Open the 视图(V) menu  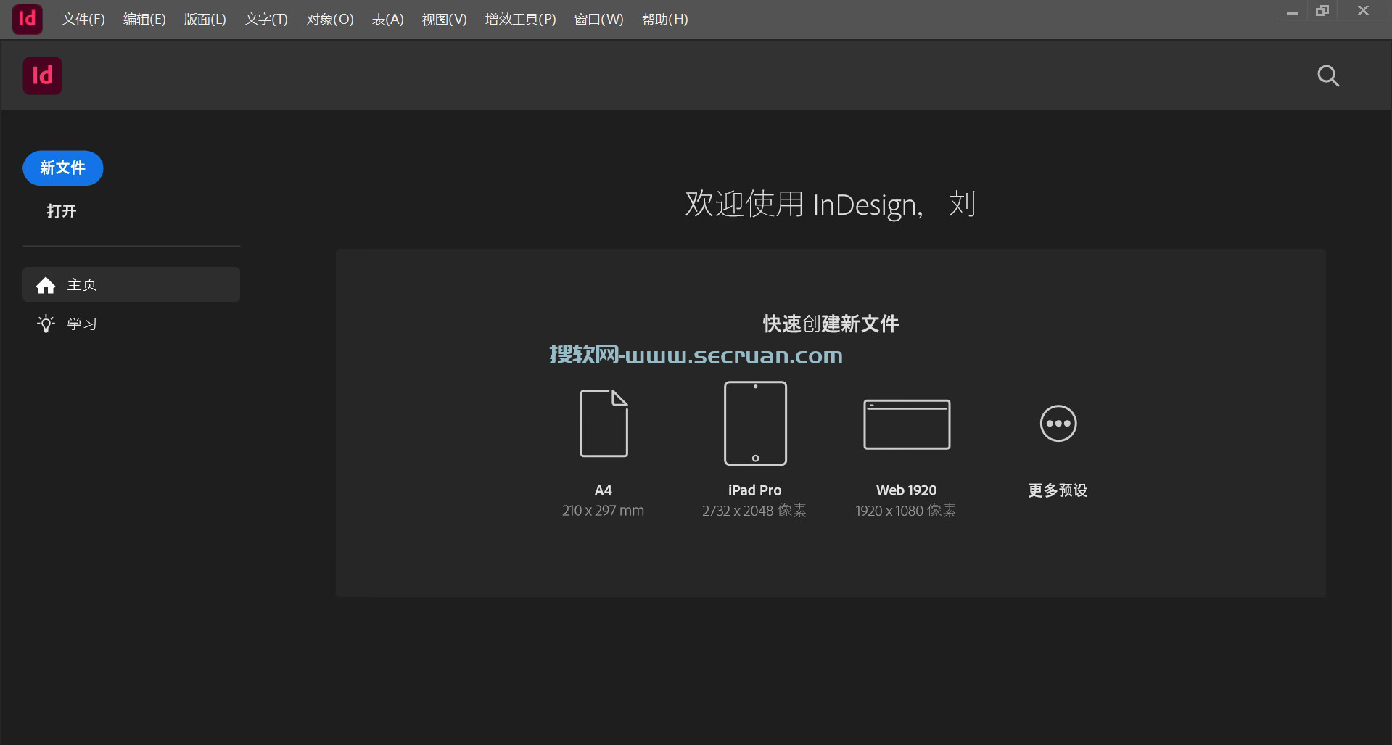click(445, 20)
